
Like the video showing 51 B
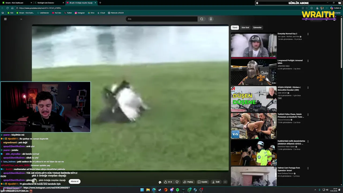coord(168,182)
